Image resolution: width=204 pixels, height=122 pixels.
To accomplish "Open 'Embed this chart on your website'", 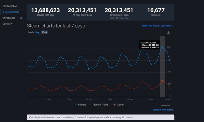I will 157,26.
